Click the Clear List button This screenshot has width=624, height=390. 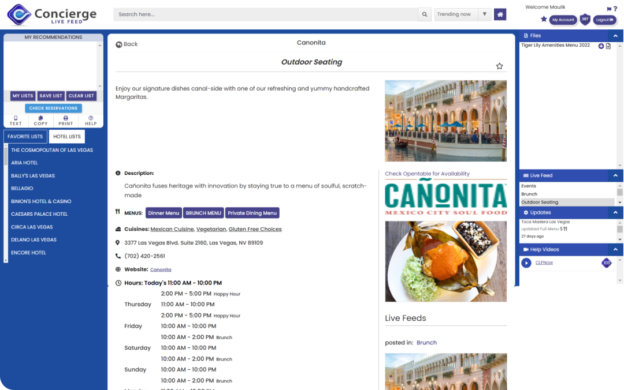click(x=81, y=96)
